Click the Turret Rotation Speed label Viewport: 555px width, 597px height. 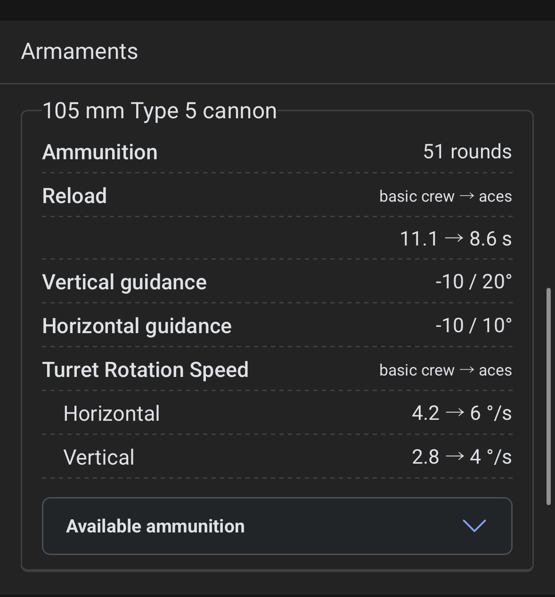pos(145,370)
